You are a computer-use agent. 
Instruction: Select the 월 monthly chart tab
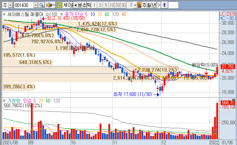click(149, 5)
